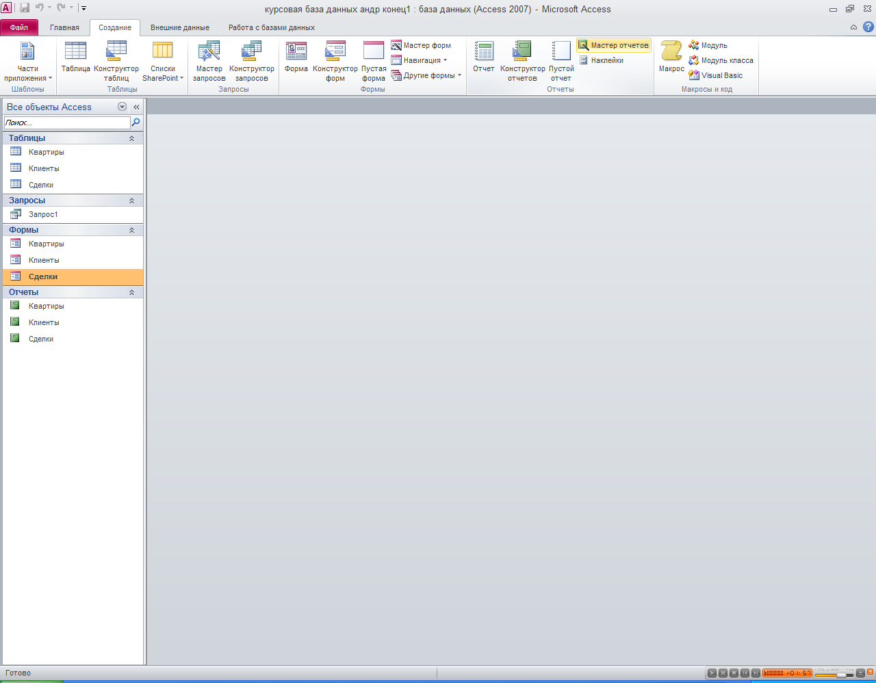
Task: Open the Файл tab
Action: [x=19, y=27]
